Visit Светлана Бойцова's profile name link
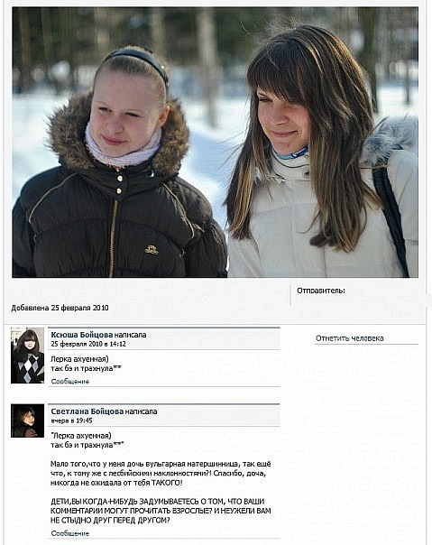Image resolution: width=432 pixels, height=545 pixels. pos(87,411)
